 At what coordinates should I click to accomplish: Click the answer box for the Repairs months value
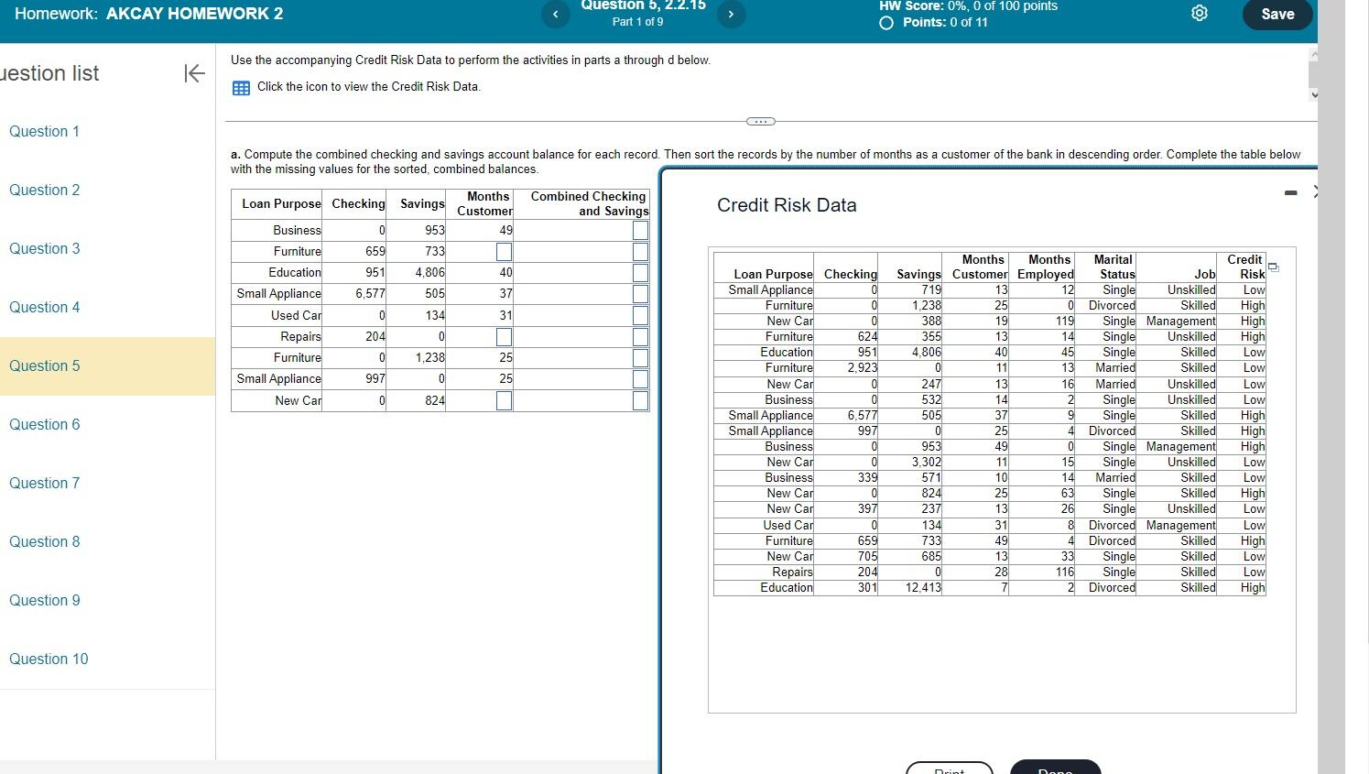(x=505, y=337)
